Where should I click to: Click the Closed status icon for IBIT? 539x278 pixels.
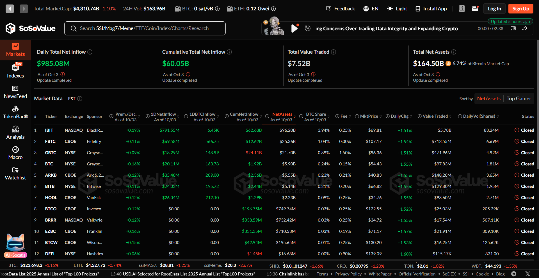[517, 130]
